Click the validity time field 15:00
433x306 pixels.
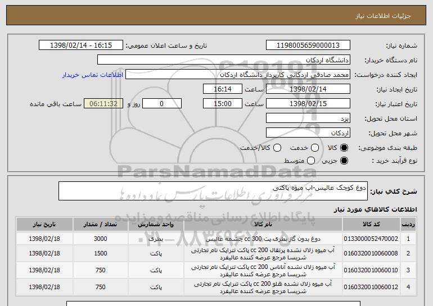point(223,104)
